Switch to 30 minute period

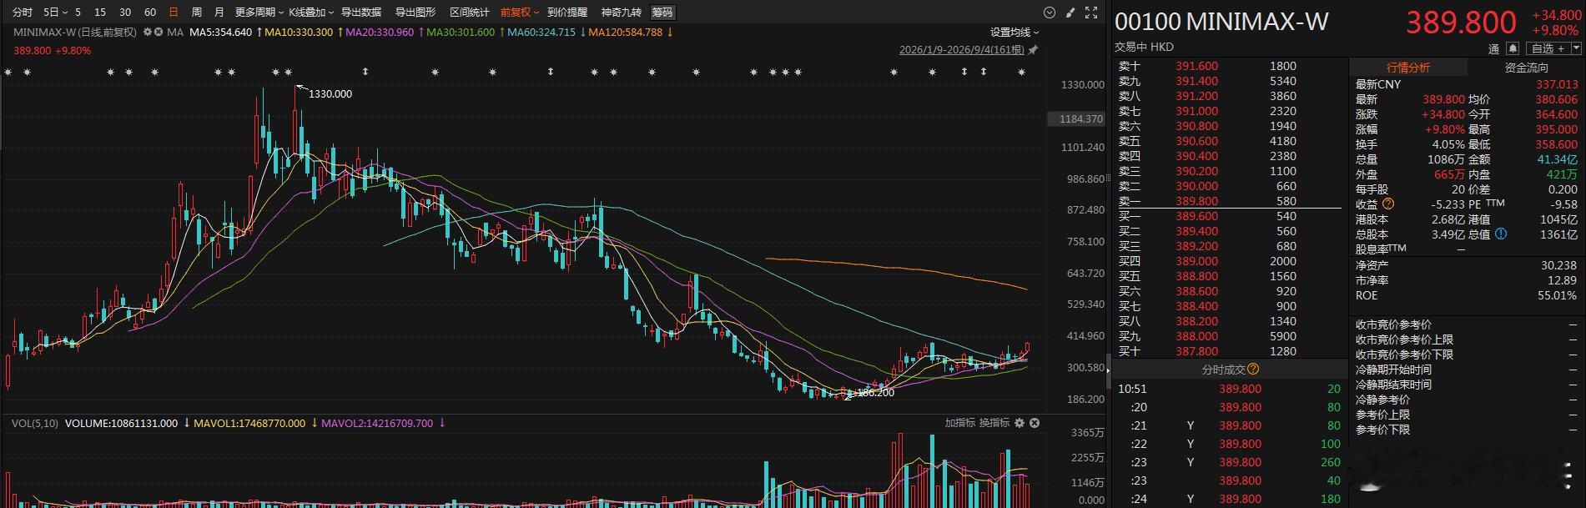coord(125,13)
